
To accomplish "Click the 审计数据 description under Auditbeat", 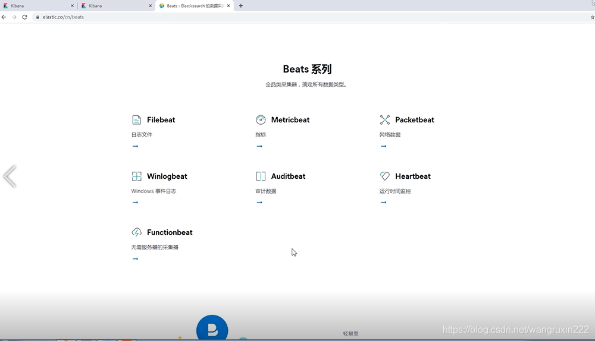I will point(266,191).
